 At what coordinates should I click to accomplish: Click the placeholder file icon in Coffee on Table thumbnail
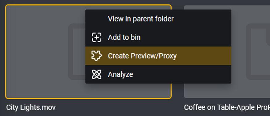point(258,52)
